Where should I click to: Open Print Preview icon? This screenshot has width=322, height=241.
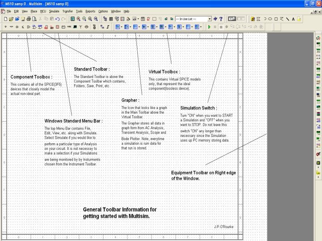(x=34, y=19)
